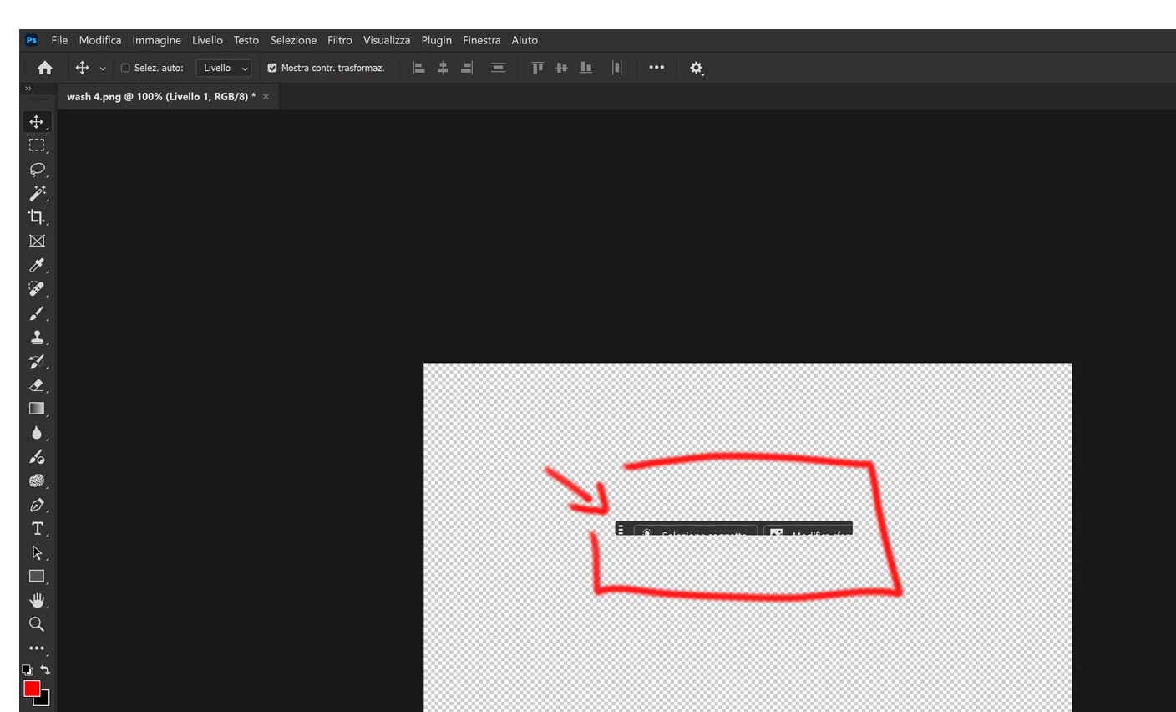Align top edges in options bar
Viewport: 1176px width, 712px height.
[x=538, y=68]
